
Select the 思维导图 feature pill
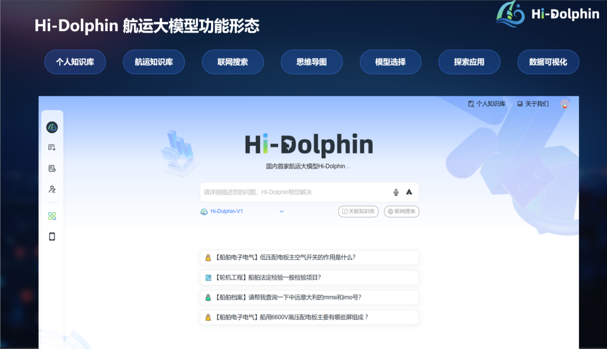(x=312, y=62)
